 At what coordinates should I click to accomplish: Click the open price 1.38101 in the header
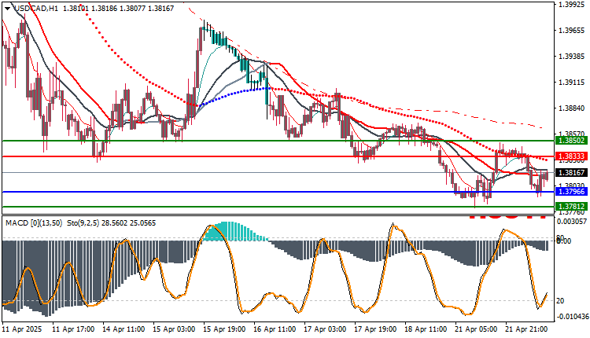click(x=76, y=9)
